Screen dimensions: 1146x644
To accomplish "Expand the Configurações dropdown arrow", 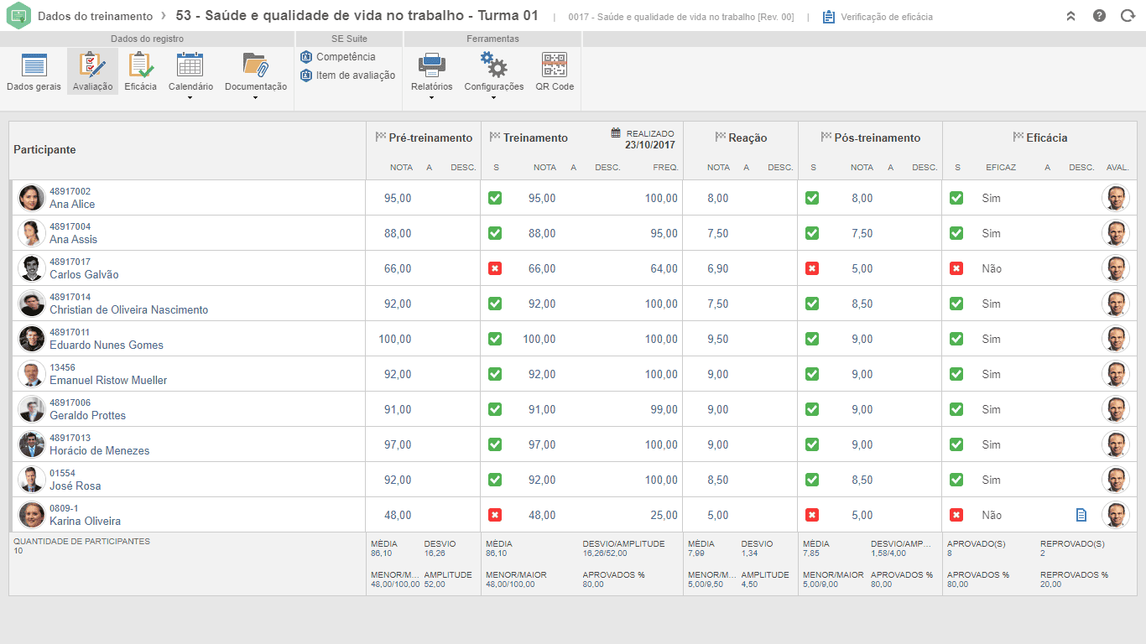I will click(x=493, y=98).
